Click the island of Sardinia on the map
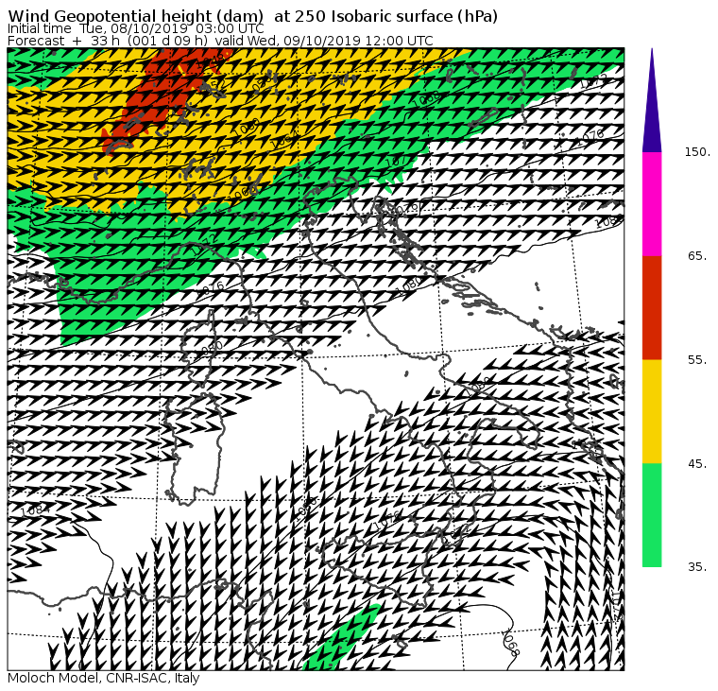The image size is (718, 691). [195, 449]
